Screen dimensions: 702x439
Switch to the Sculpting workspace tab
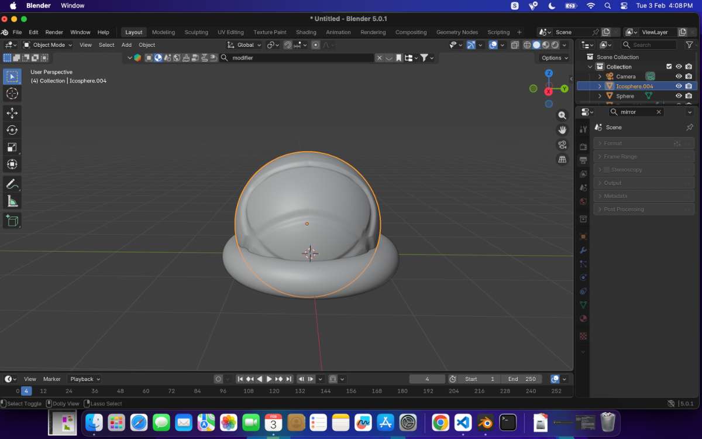[x=196, y=32]
